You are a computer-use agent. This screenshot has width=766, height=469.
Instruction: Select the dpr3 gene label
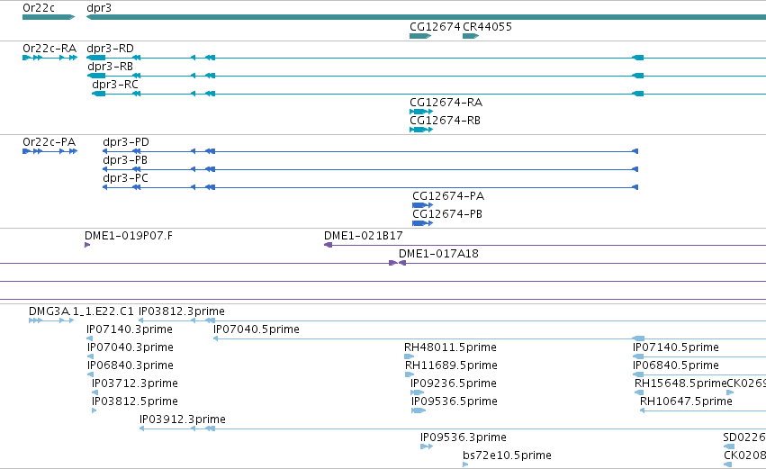click(99, 8)
